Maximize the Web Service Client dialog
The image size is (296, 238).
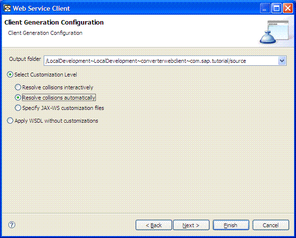tap(276, 8)
